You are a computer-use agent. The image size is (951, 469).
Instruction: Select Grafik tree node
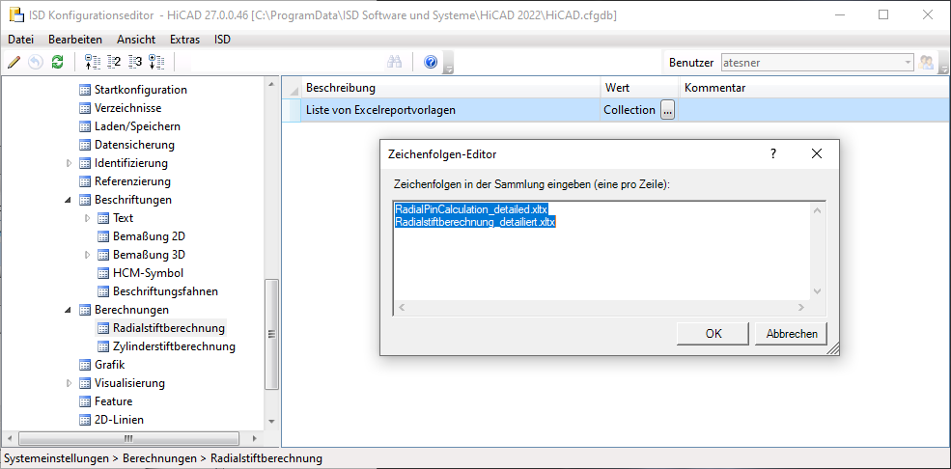click(x=109, y=365)
